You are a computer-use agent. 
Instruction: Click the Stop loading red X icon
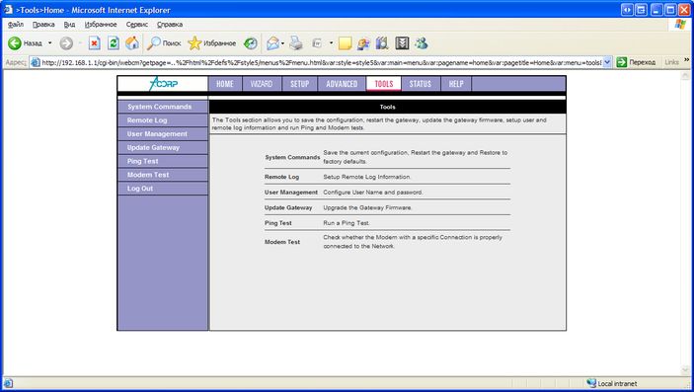(94, 43)
